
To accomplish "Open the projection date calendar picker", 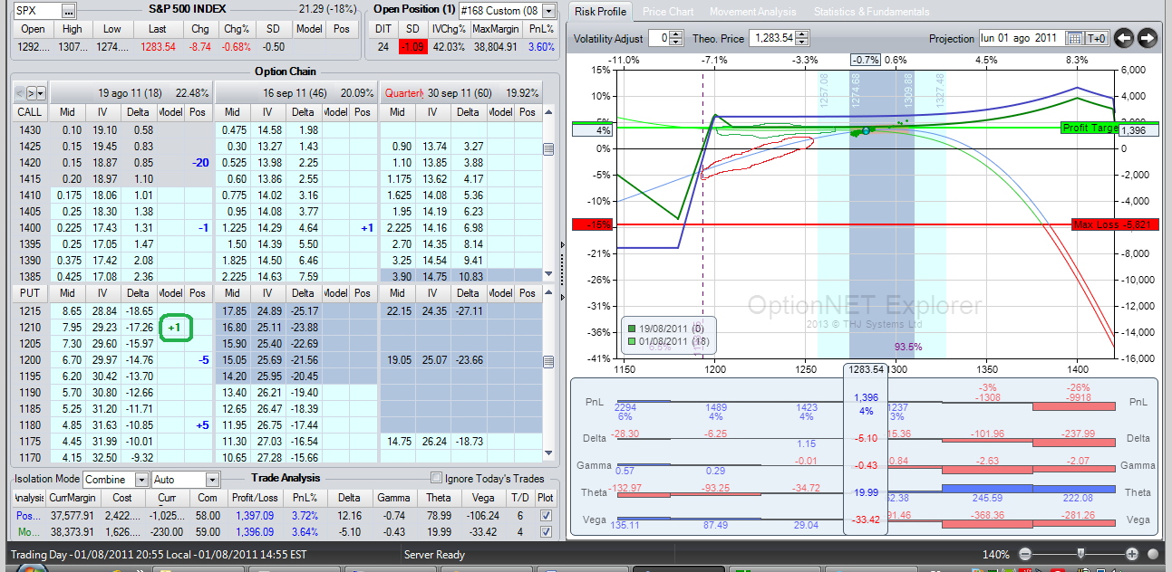I will tap(1075, 38).
